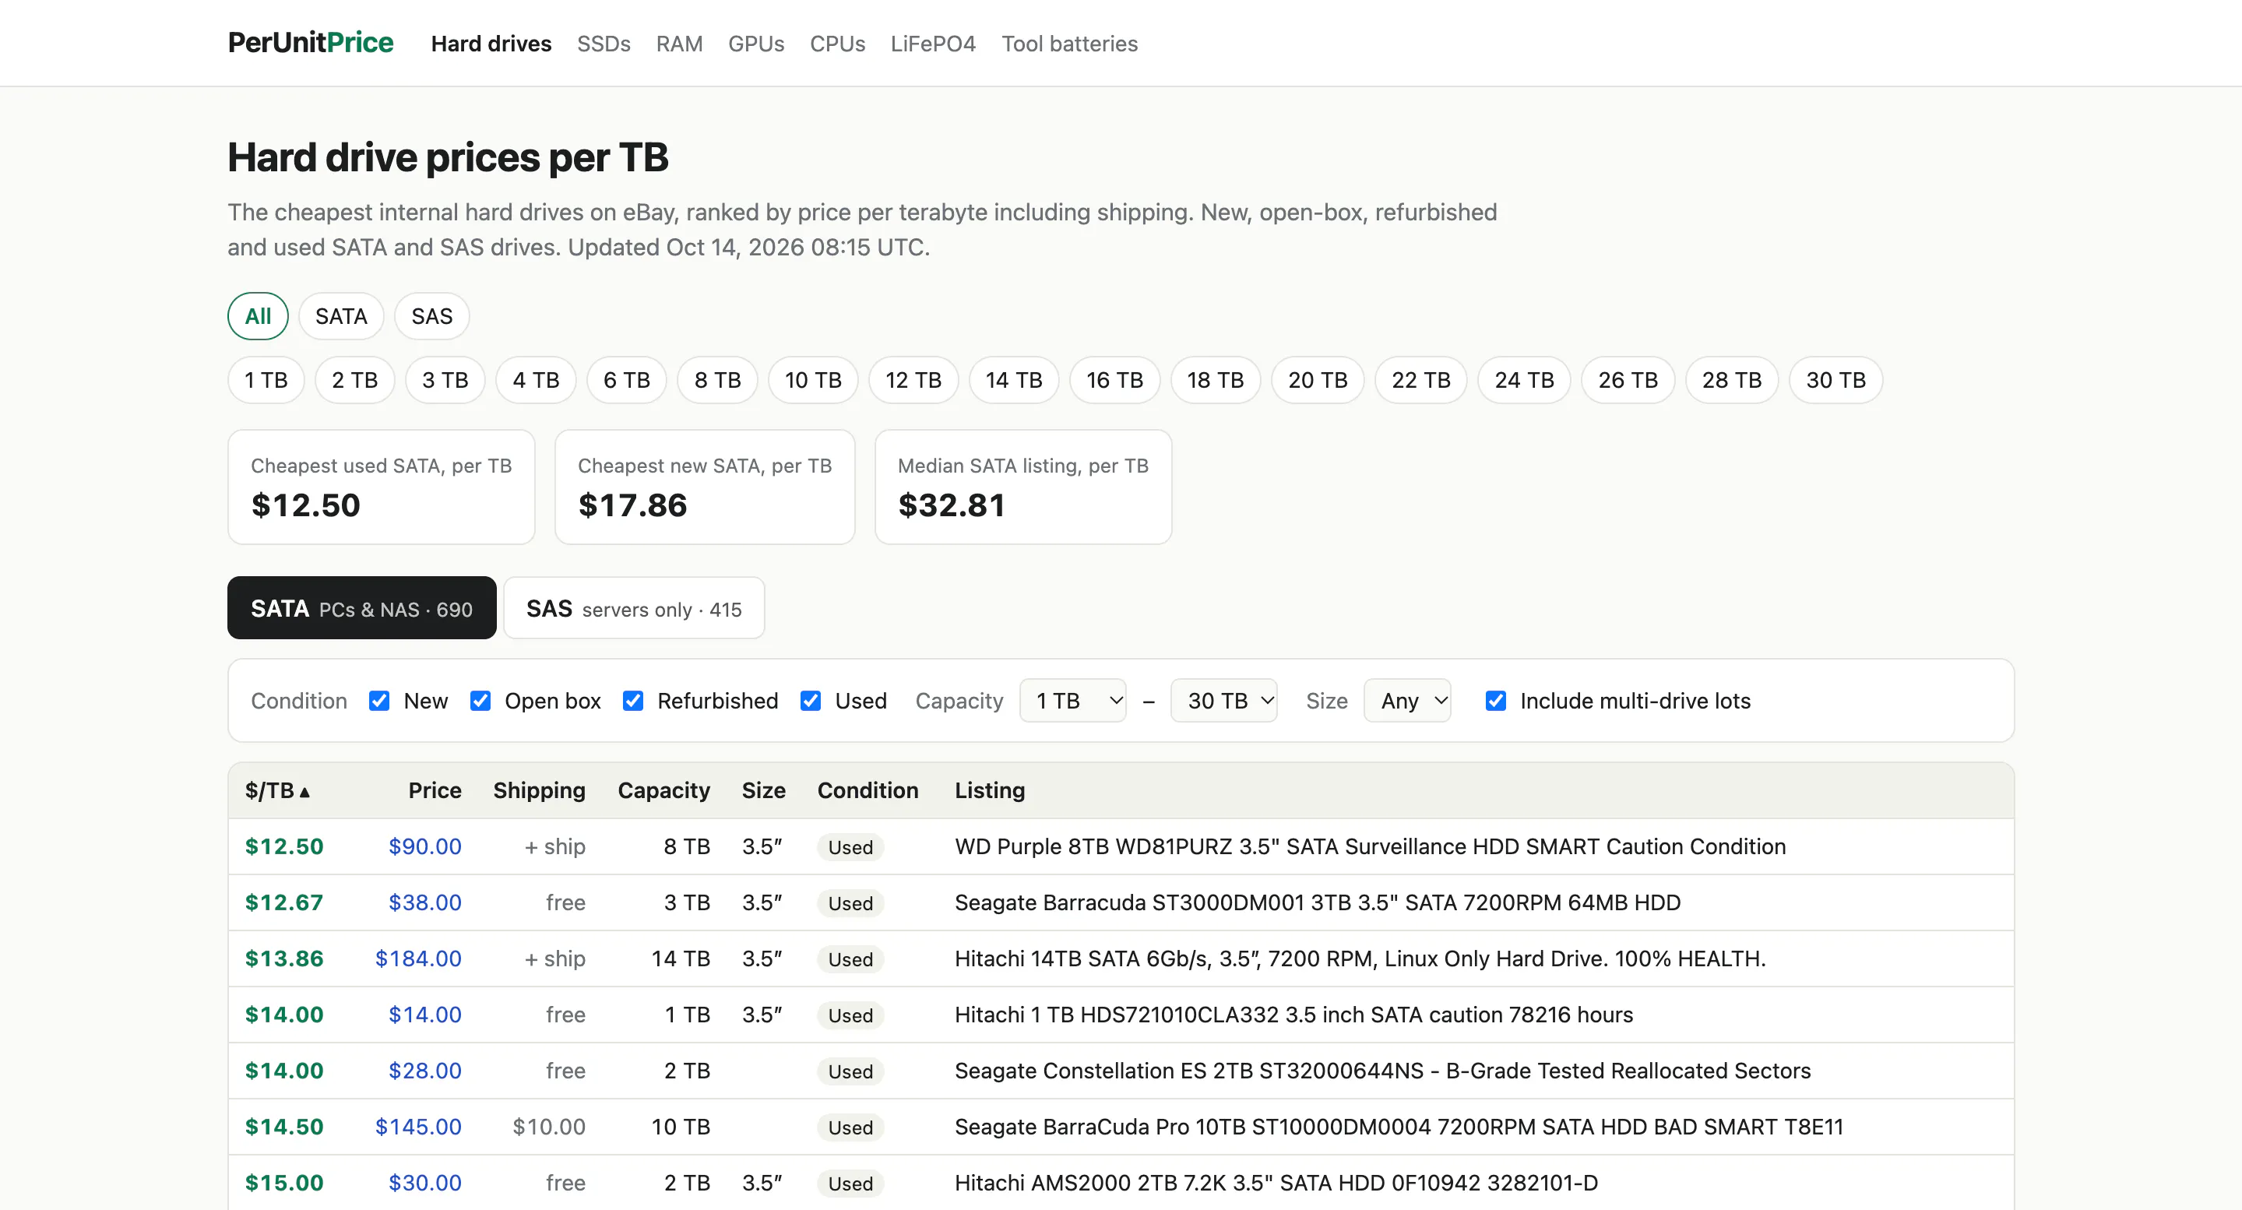The image size is (2242, 1210).
Task: Open the Size Any dropdown
Action: [x=1407, y=701]
